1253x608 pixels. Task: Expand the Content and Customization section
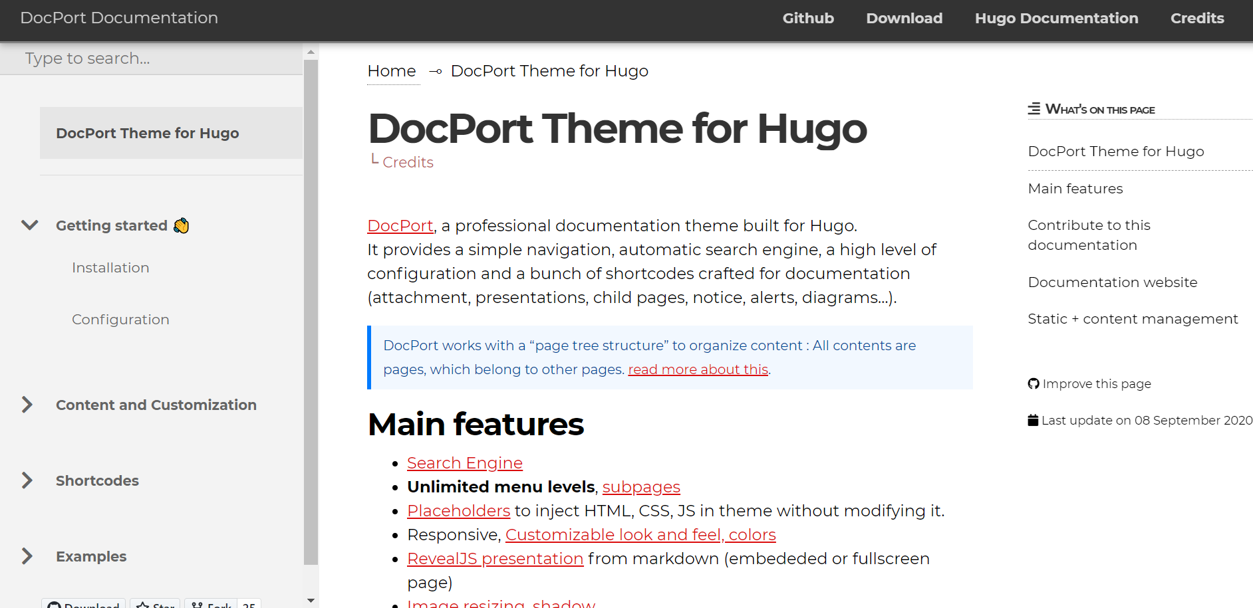(x=27, y=405)
